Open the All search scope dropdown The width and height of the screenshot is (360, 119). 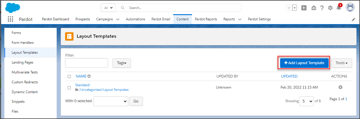(x=108, y=8)
